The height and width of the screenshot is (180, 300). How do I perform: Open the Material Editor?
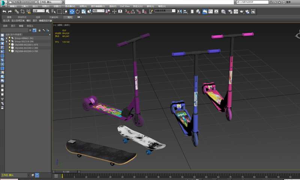(223, 12)
